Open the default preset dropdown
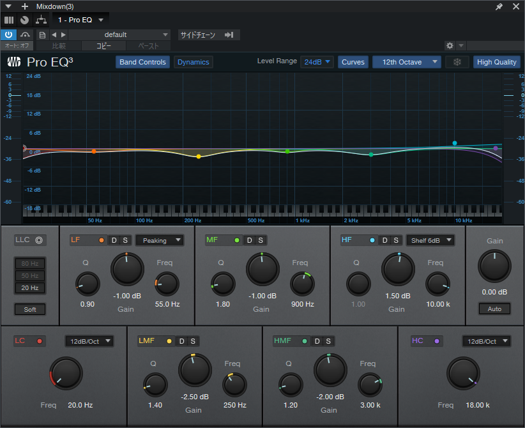Image resolution: width=525 pixels, height=428 pixels. tap(119, 35)
